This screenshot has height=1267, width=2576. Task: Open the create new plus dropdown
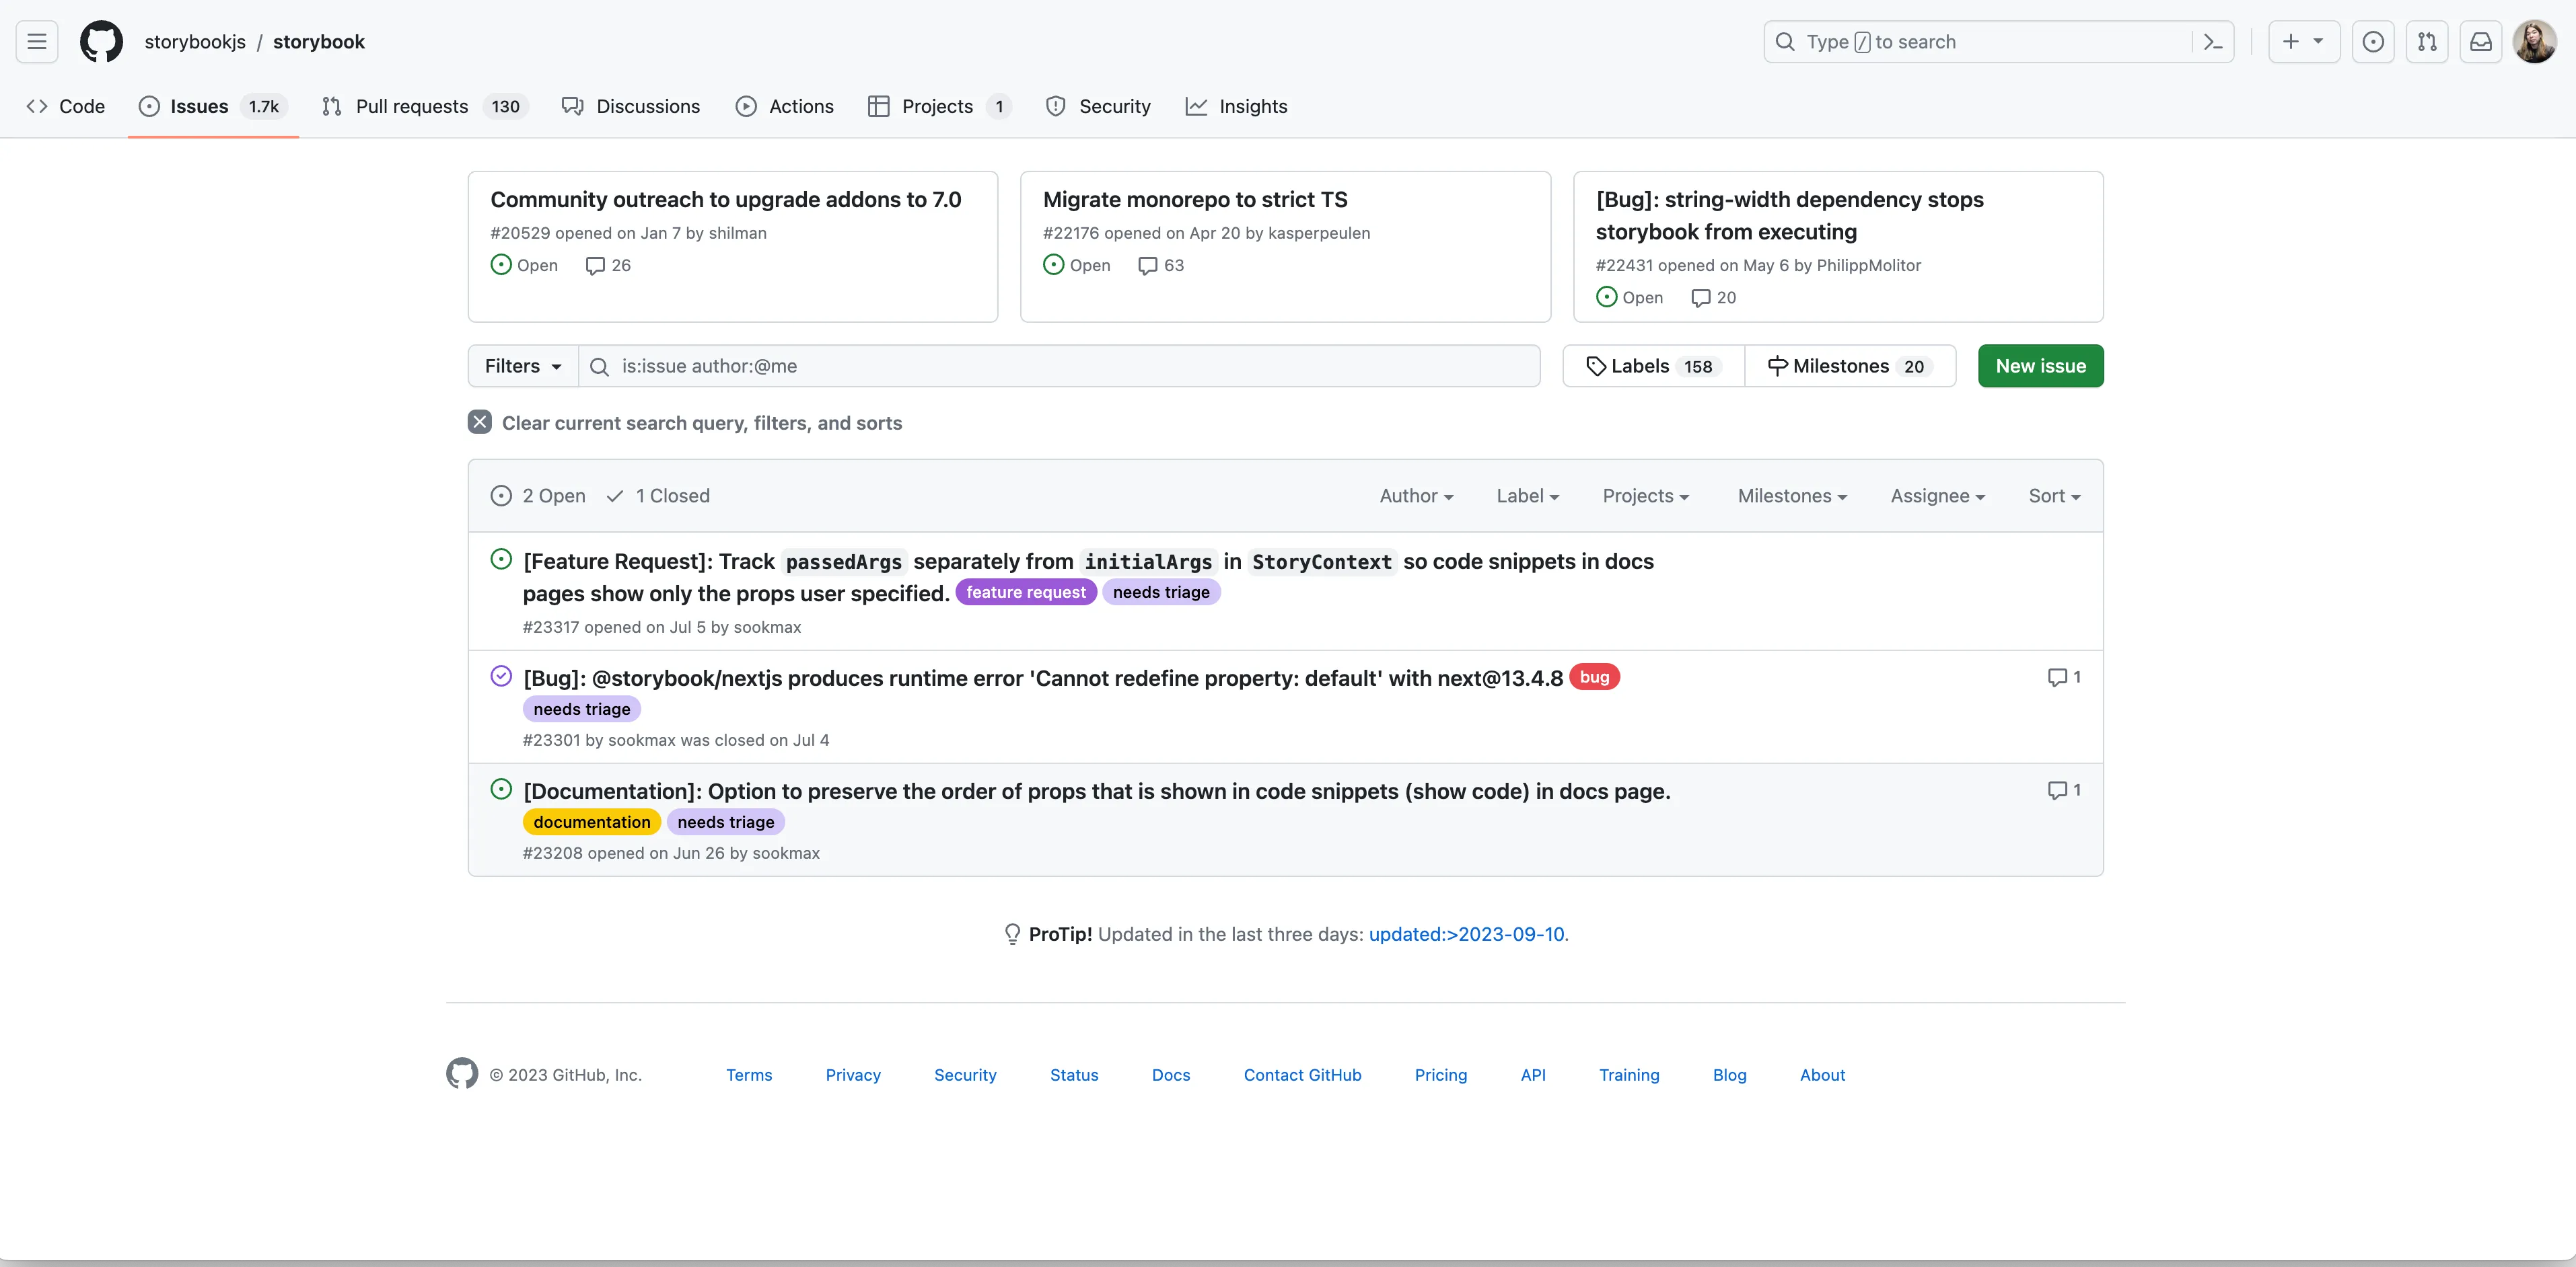click(2303, 42)
